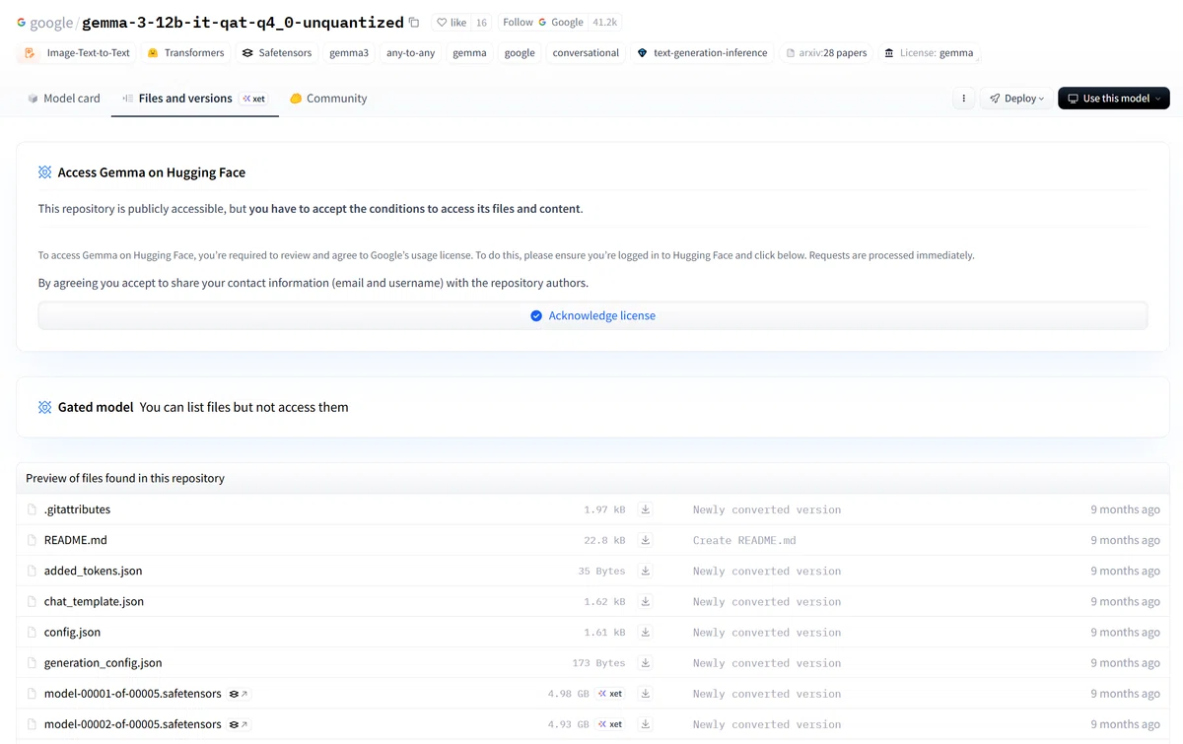
Task: Open the google organization link
Action: click(x=50, y=23)
